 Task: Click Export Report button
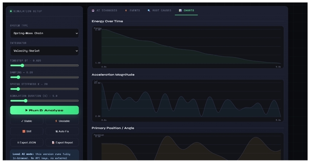(62, 143)
